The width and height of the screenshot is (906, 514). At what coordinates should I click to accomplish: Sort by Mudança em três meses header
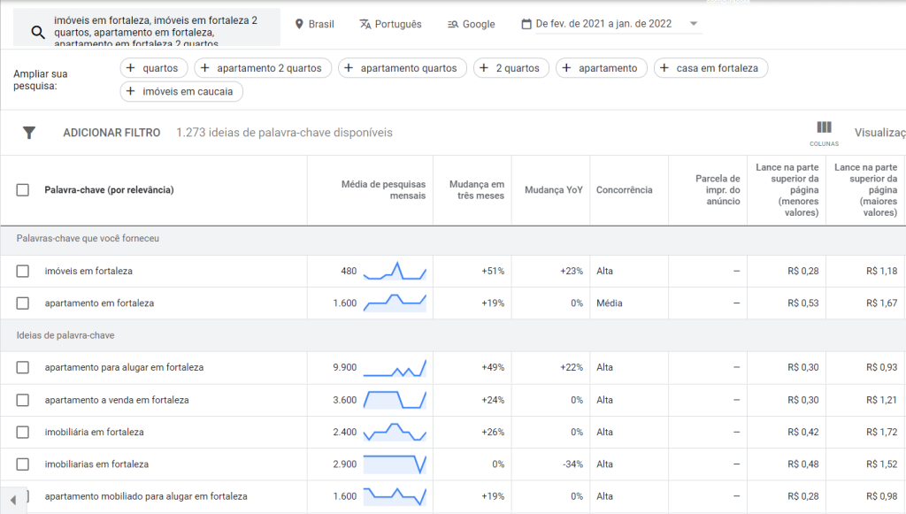[x=477, y=190]
